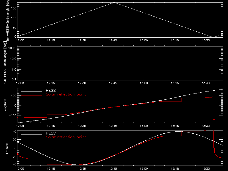This screenshot has width=228, height=171.
Task: Select 'HESSI' legend label in the Latitude plot
Action: coord(51,133)
